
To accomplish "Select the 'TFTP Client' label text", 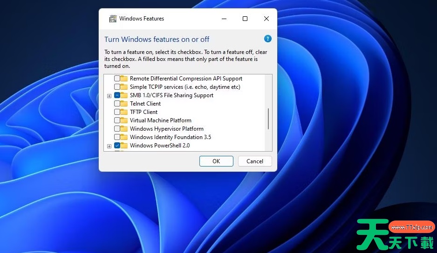I will pos(143,112).
